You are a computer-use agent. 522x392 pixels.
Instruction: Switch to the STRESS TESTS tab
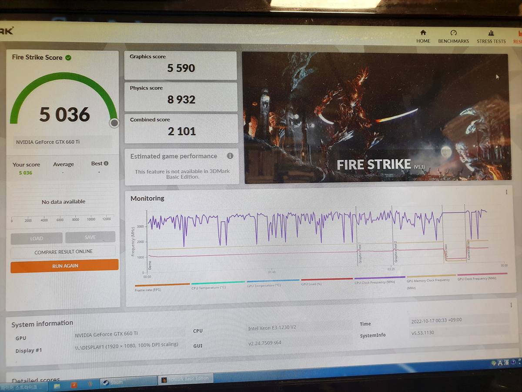click(491, 37)
